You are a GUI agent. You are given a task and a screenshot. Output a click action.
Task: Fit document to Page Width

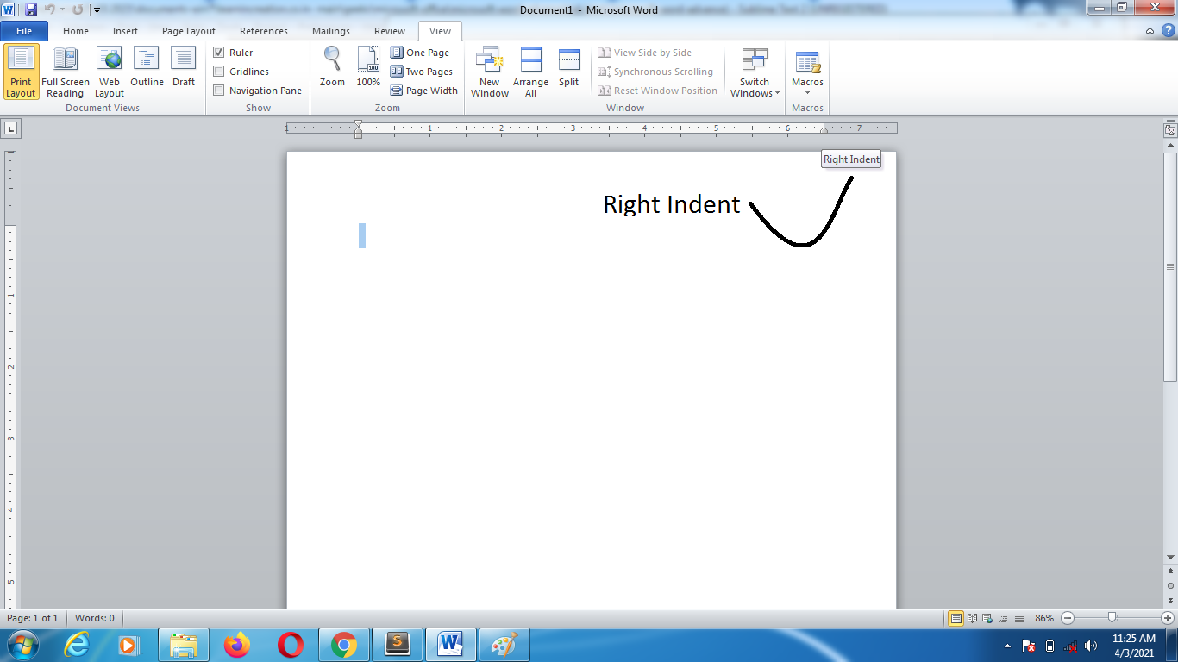pos(423,90)
